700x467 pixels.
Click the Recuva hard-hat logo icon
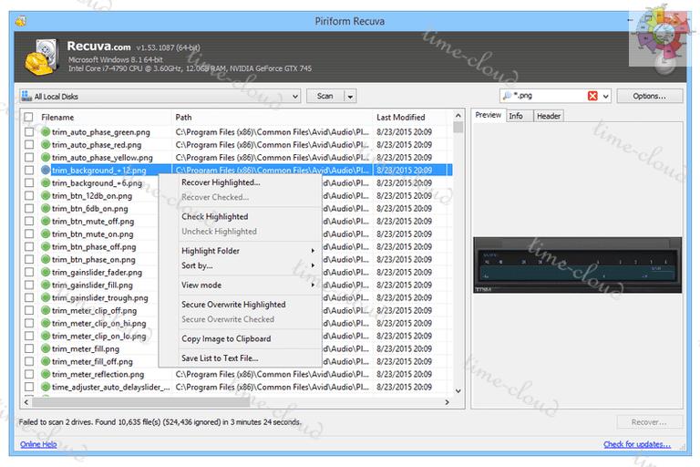[40, 56]
